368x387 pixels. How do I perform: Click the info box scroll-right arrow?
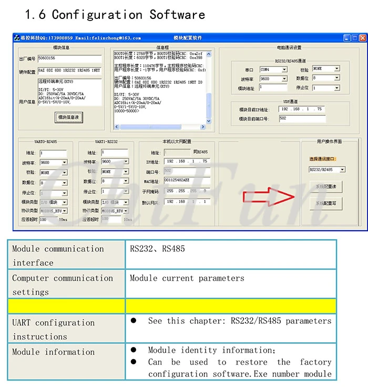coord(202,127)
